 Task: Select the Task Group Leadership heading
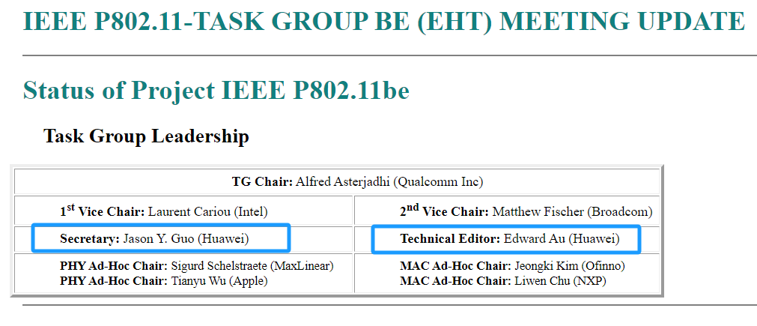coord(146,136)
